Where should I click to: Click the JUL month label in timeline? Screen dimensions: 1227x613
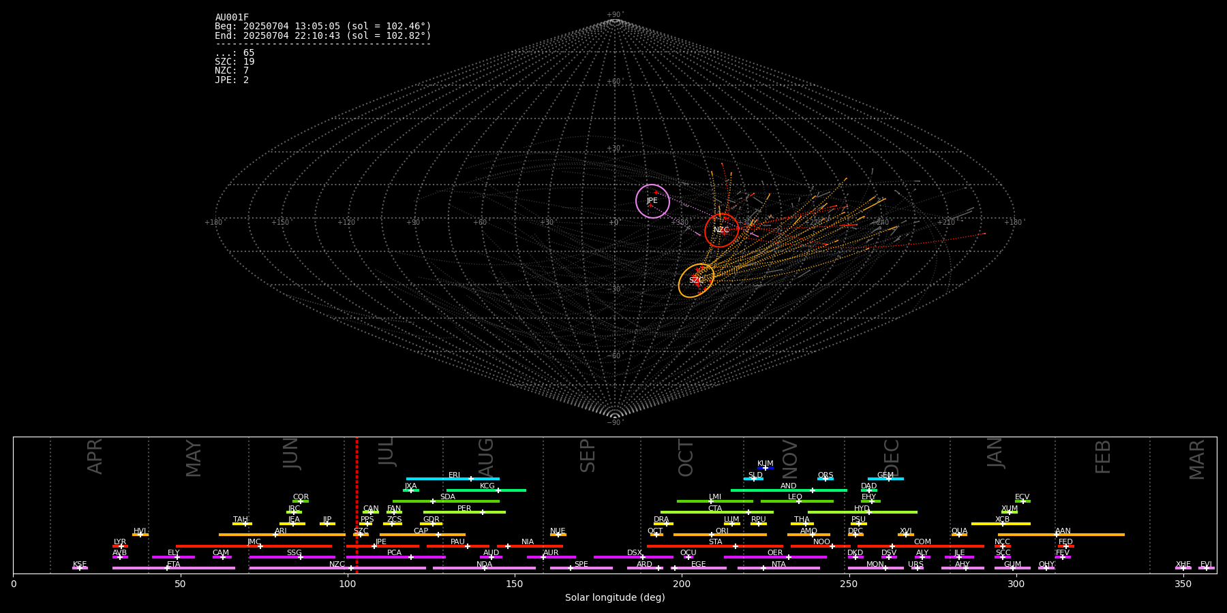386,451
